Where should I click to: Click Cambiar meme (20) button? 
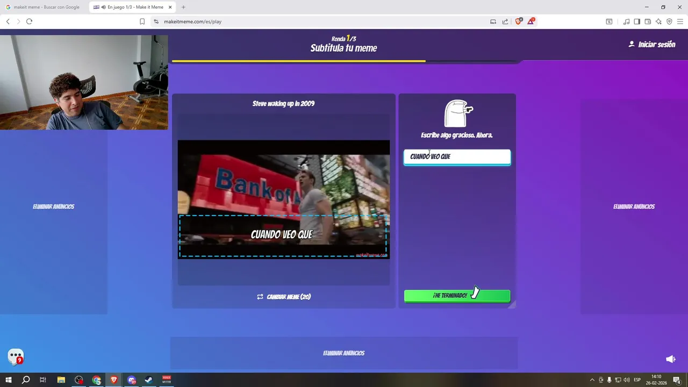coord(284,297)
